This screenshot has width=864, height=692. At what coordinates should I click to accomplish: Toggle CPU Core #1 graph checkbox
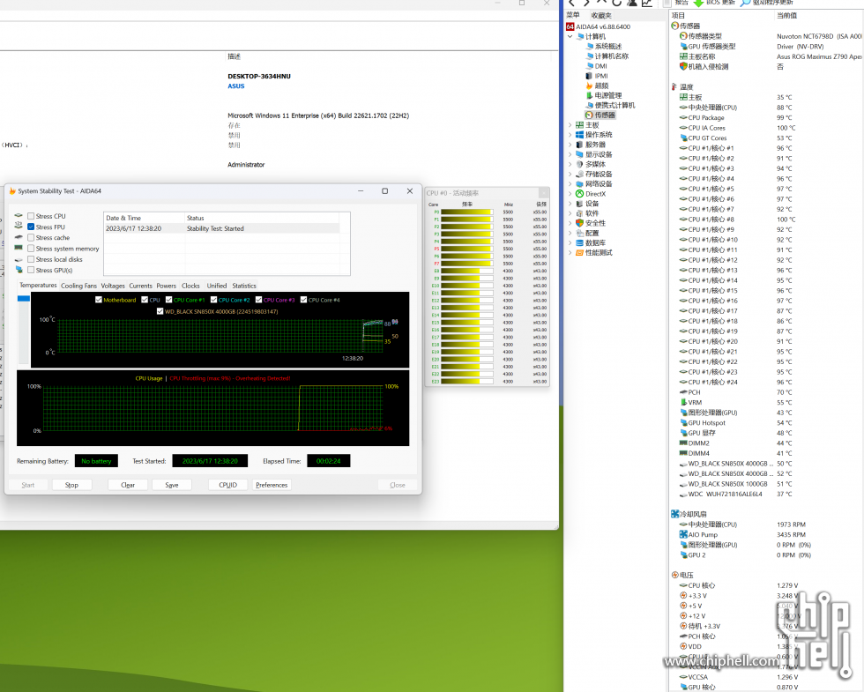pyautogui.click(x=168, y=300)
